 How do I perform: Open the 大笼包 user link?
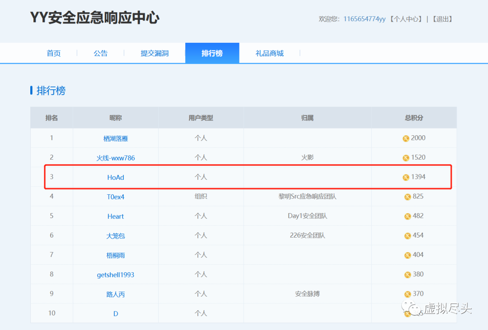(116, 236)
